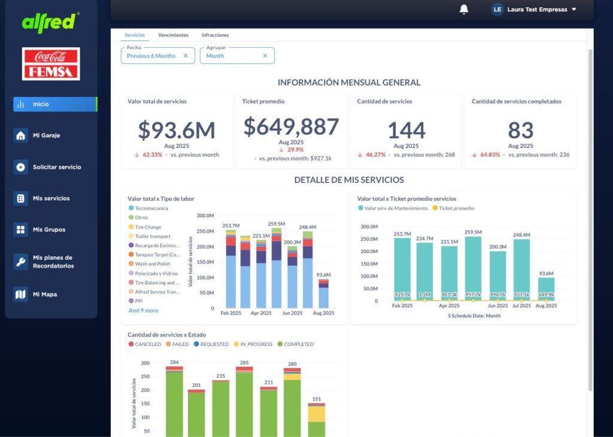The width and height of the screenshot is (613, 437).
Task: Toggle the PPI legend series
Action: click(x=135, y=301)
